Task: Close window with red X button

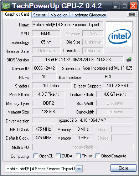Action: tap(133, 6)
